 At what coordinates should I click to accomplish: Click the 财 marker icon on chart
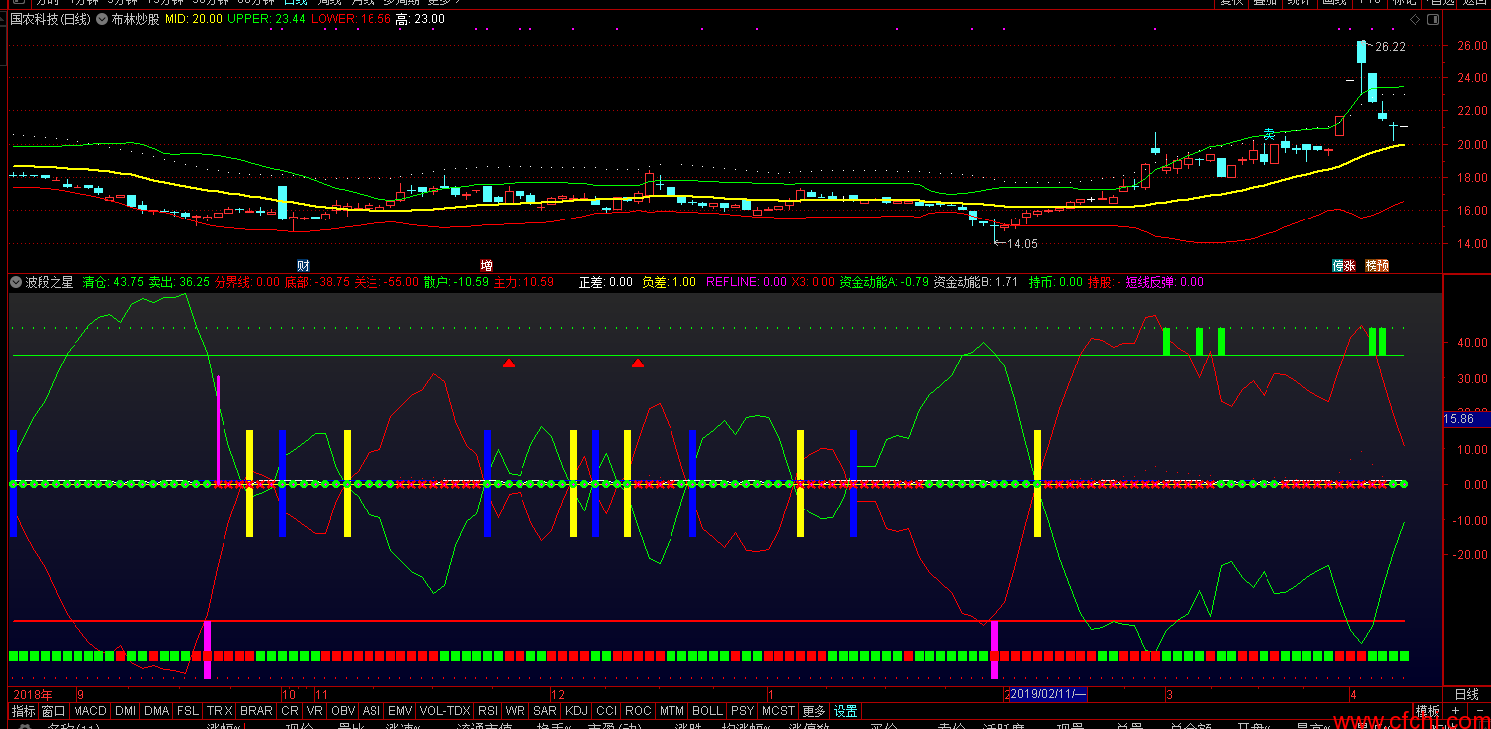click(303, 265)
